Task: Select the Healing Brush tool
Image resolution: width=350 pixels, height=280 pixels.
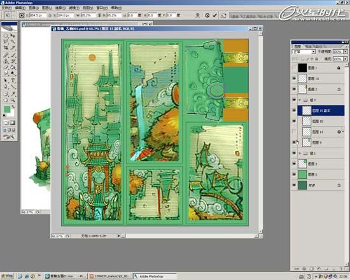Action: click(6, 55)
